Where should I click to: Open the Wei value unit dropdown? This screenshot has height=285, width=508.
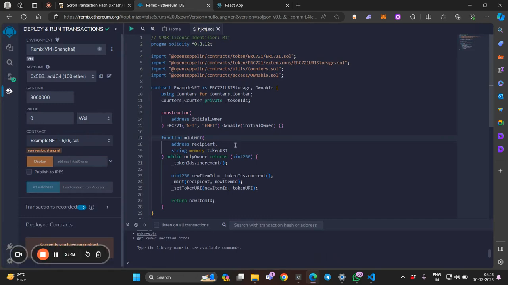94,118
